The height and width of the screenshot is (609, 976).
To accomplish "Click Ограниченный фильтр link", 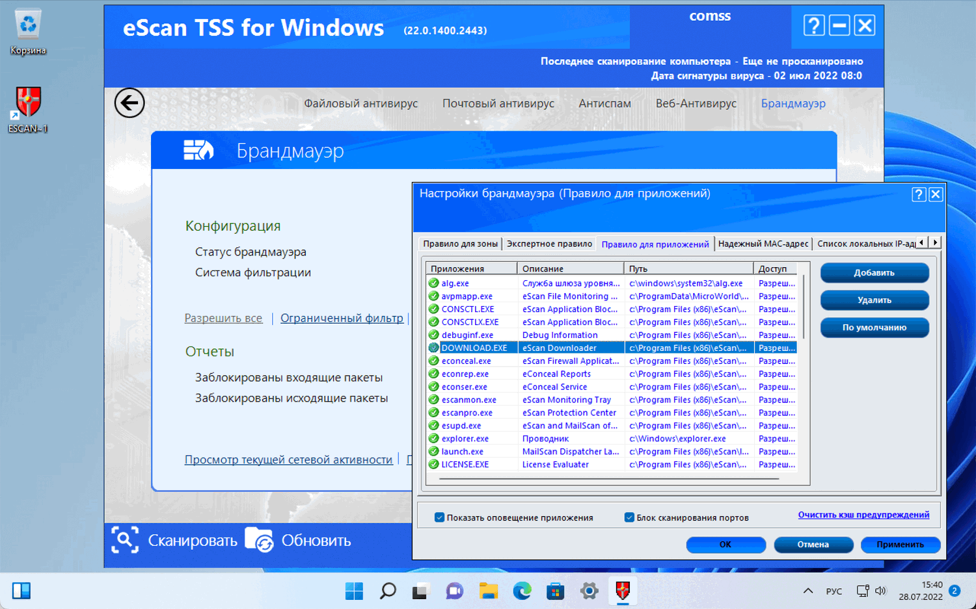I will (342, 318).
